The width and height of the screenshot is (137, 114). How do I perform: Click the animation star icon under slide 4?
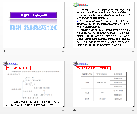(x=133, y=110)
